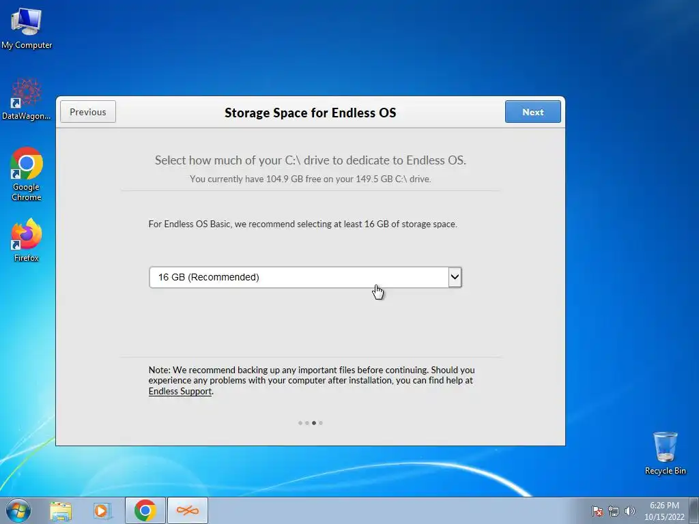The width and height of the screenshot is (699, 524).
Task: Open the Recycle Bin
Action: 665,453
